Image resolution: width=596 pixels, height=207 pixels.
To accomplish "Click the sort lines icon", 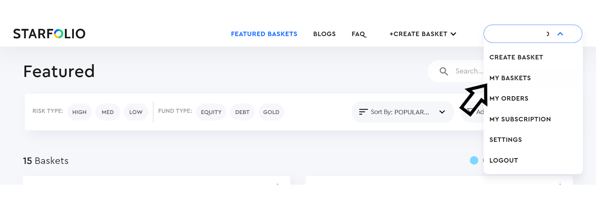I will click(x=363, y=112).
